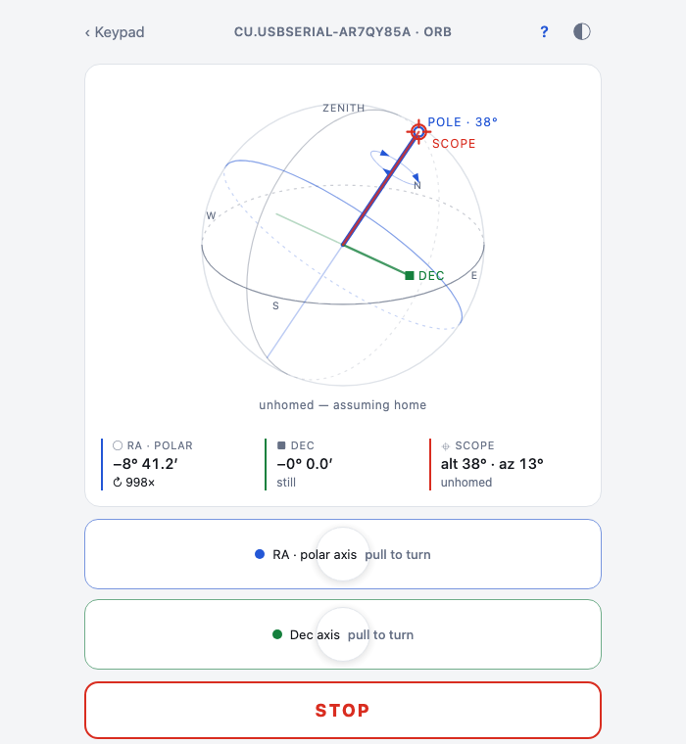The width and height of the screenshot is (686, 744).
Task: Grab the Dec axis slider knob
Action: pyautogui.click(x=343, y=634)
